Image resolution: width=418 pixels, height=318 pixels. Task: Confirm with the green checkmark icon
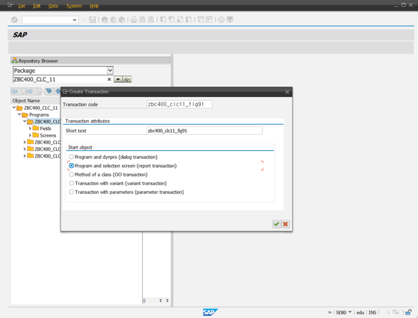(276, 224)
